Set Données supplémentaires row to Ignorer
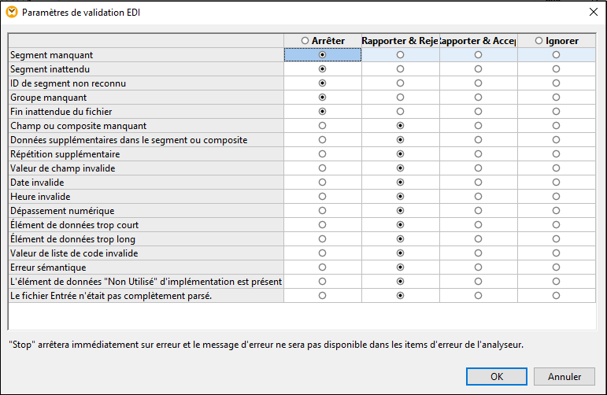 557,139
